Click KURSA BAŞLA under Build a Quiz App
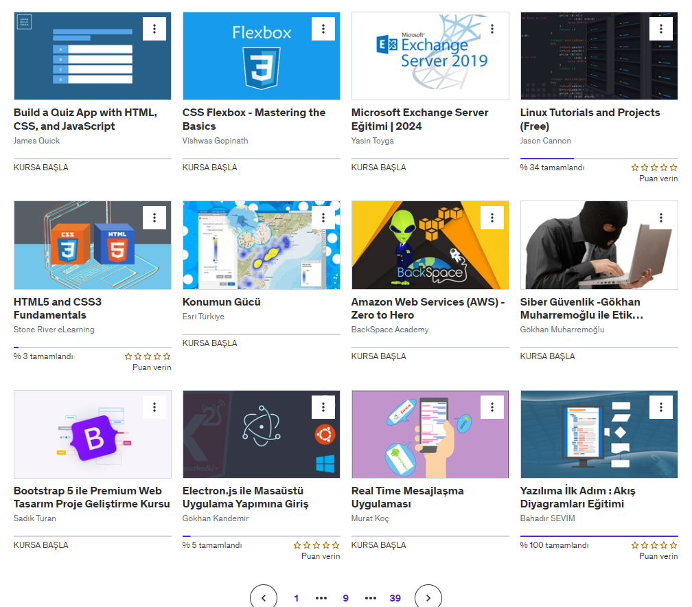This screenshot has width=692, height=607. pyautogui.click(x=41, y=168)
